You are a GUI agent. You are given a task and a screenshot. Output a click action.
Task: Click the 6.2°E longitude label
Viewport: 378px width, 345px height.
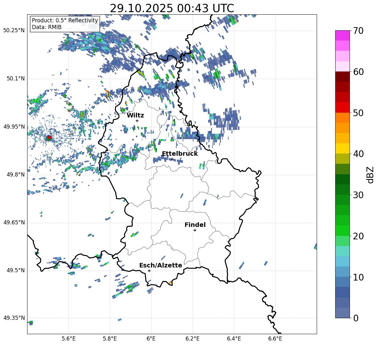point(193,339)
